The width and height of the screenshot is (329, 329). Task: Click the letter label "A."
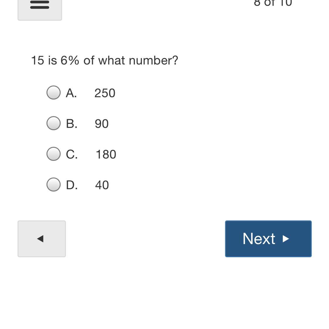click(71, 93)
